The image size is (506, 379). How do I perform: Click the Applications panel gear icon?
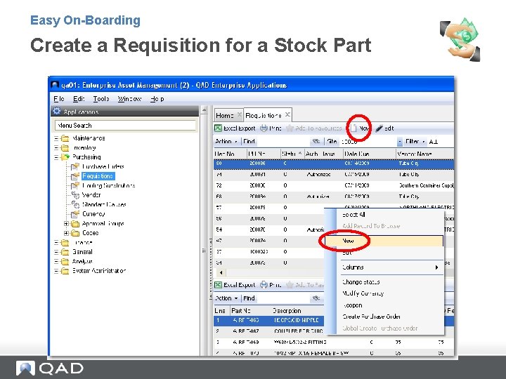(57, 111)
